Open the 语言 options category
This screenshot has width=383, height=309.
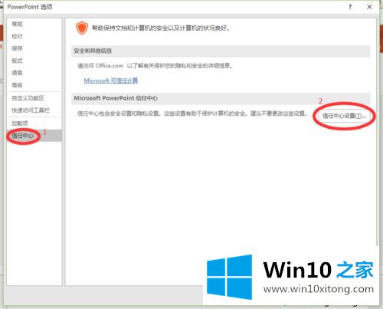17,73
